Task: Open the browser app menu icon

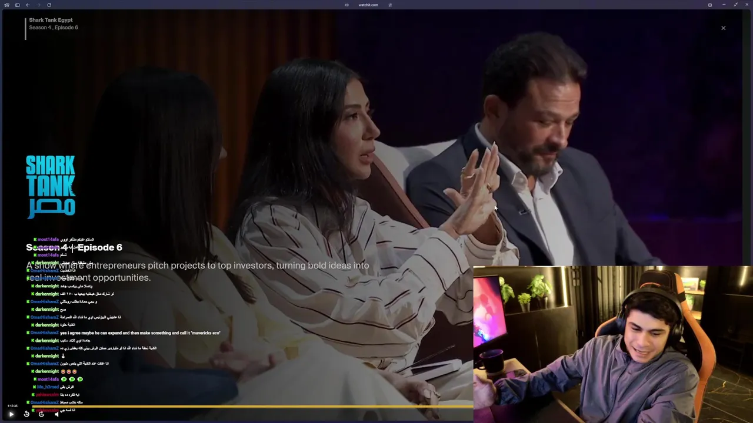Action: [6, 5]
